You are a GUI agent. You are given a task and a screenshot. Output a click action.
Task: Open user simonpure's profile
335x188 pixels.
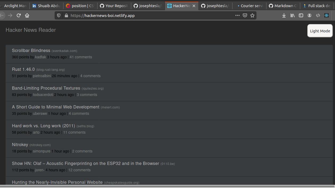[42, 151]
